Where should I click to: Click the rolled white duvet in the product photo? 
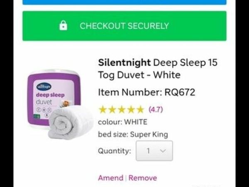click(x=71, y=123)
